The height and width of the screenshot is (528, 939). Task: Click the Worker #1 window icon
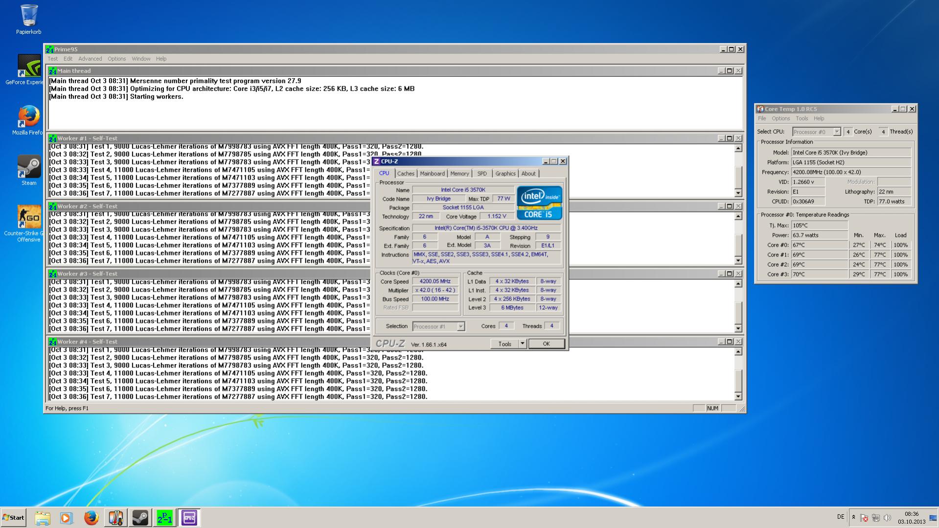click(53, 138)
